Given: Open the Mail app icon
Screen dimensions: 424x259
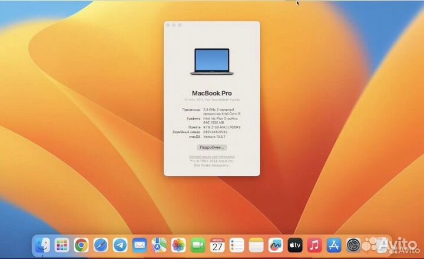Looking at the screenshot, I should coord(140,245).
